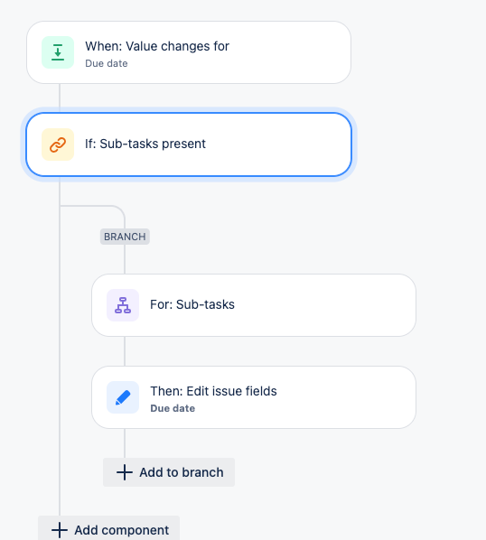
Task: Open the 'For: Sub-tasks' branch component
Action: (254, 305)
